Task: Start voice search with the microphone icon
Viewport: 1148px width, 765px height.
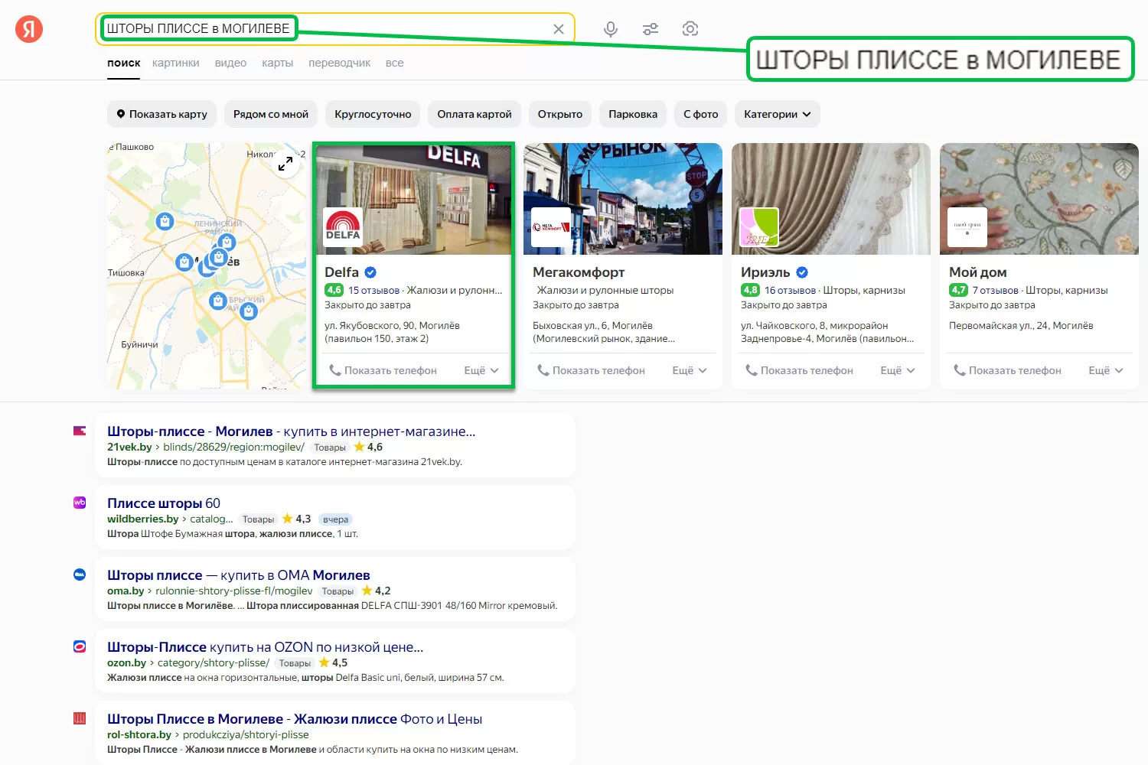Action: pyautogui.click(x=611, y=29)
